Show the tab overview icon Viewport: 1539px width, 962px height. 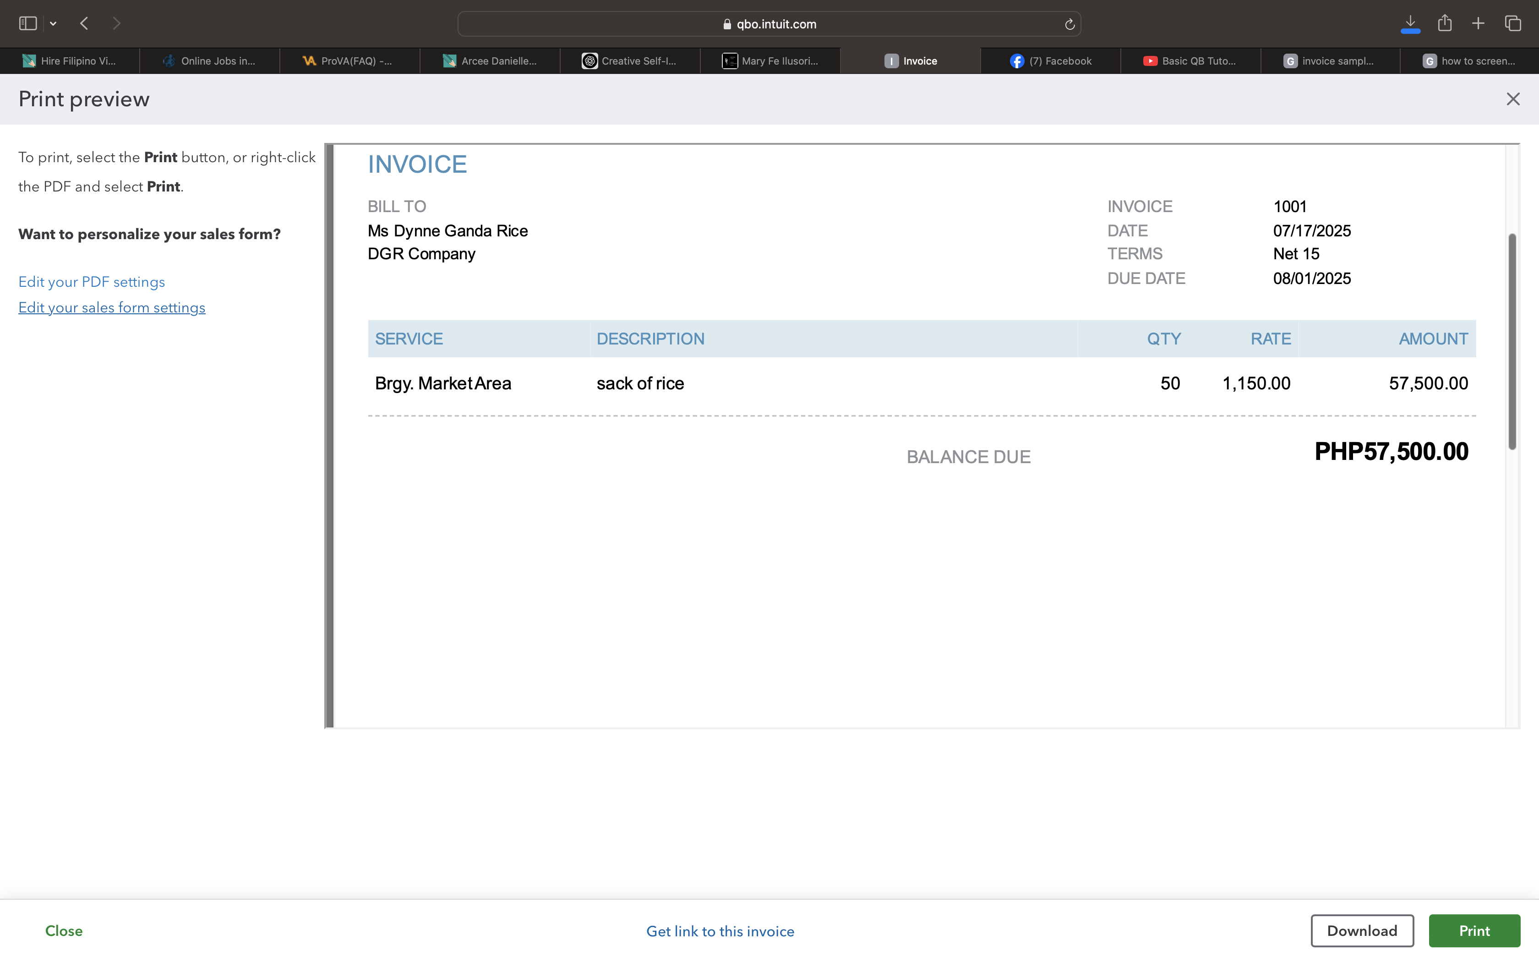[1513, 23]
